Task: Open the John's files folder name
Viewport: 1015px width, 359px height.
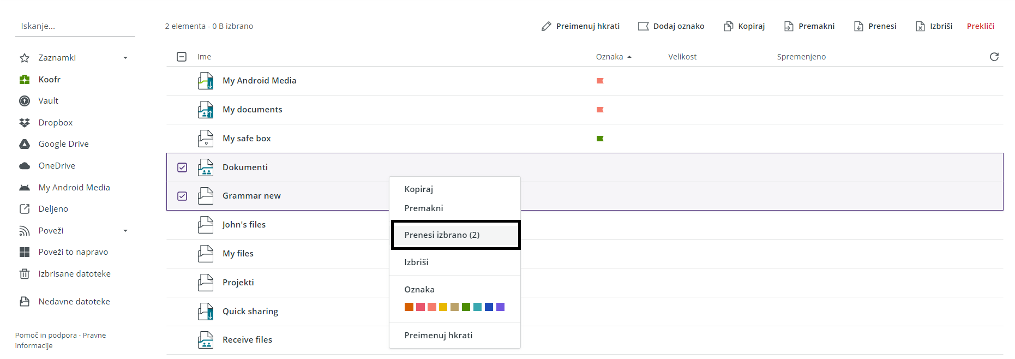Action: [x=244, y=225]
